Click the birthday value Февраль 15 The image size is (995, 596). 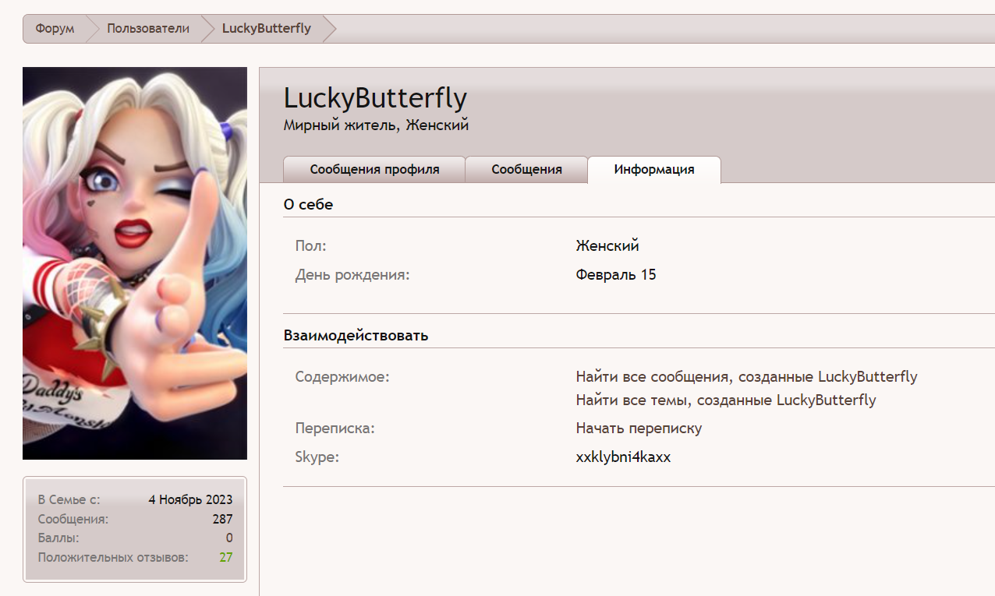pyautogui.click(x=616, y=275)
